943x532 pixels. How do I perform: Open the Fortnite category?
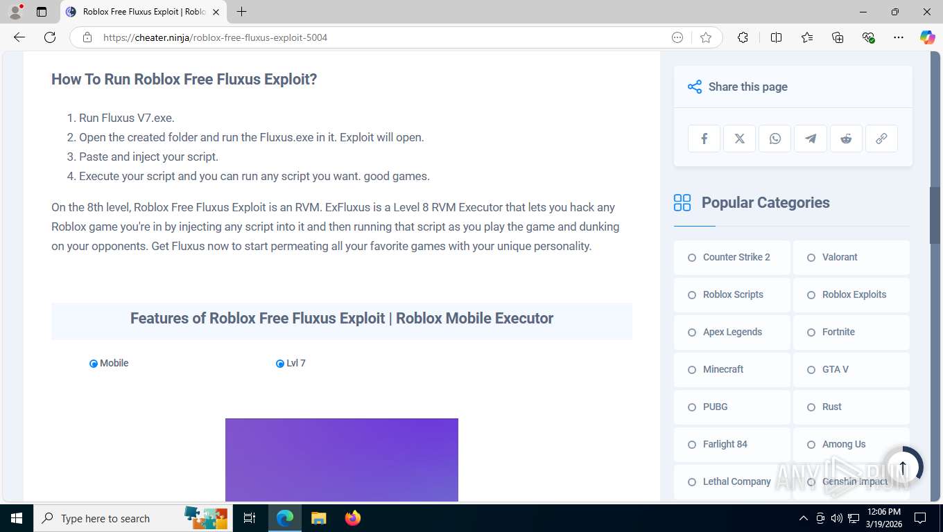851,332
